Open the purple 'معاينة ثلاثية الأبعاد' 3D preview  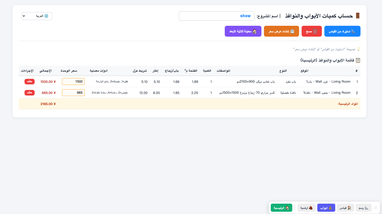point(243,31)
